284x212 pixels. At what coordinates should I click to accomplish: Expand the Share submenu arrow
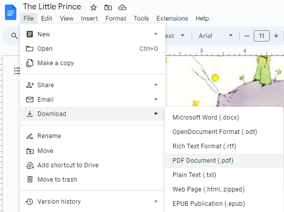(156, 85)
